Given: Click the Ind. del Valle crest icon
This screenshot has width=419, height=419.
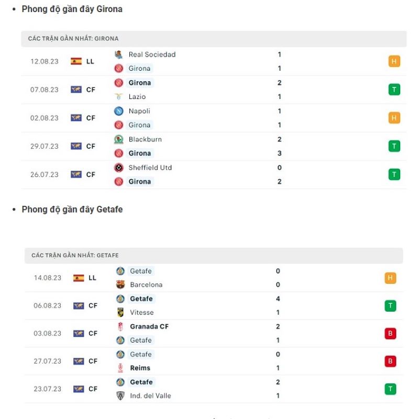Looking at the screenshot, I should point(120,395).
